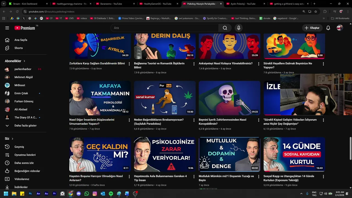This screenshot has width=352, height=198.
Task: Click the Ara search input field
Action: pyautogui.click(x=164, y=28)
